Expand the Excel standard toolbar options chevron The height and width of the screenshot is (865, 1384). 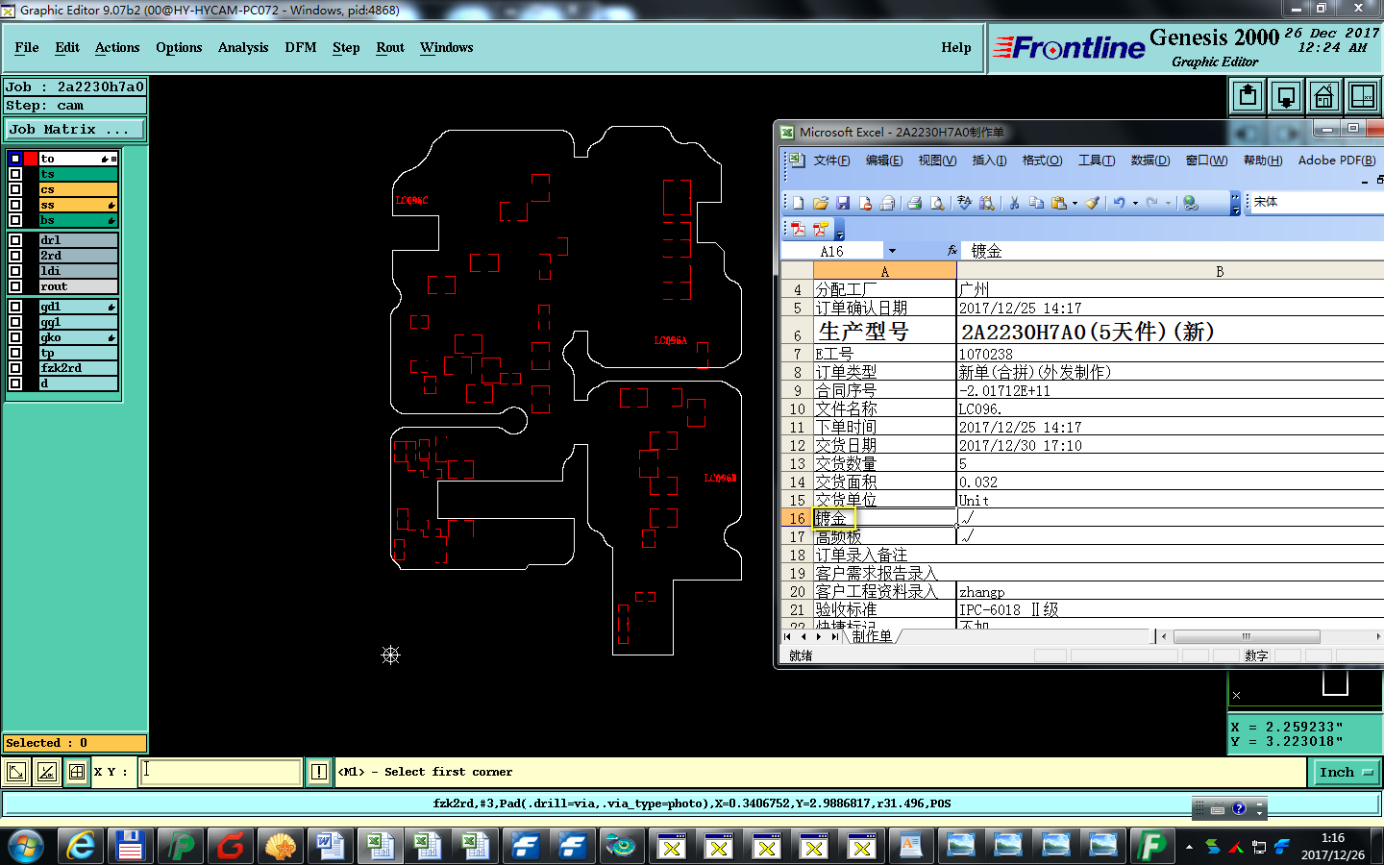pyautogui.click(x=1235, y=203)
